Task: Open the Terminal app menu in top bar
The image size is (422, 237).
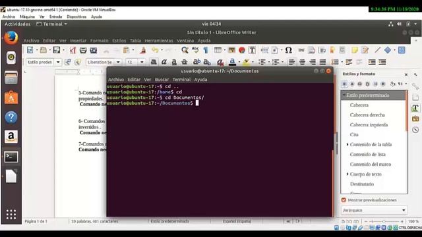Action: click(x=52, y=24)
